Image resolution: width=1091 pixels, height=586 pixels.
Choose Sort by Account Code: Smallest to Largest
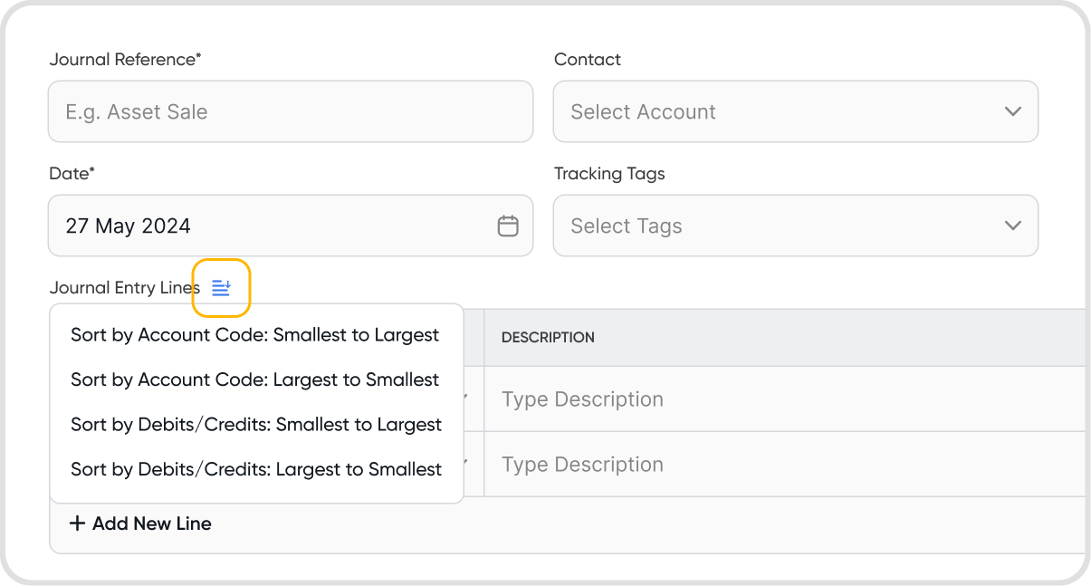(x=254, y=335)
